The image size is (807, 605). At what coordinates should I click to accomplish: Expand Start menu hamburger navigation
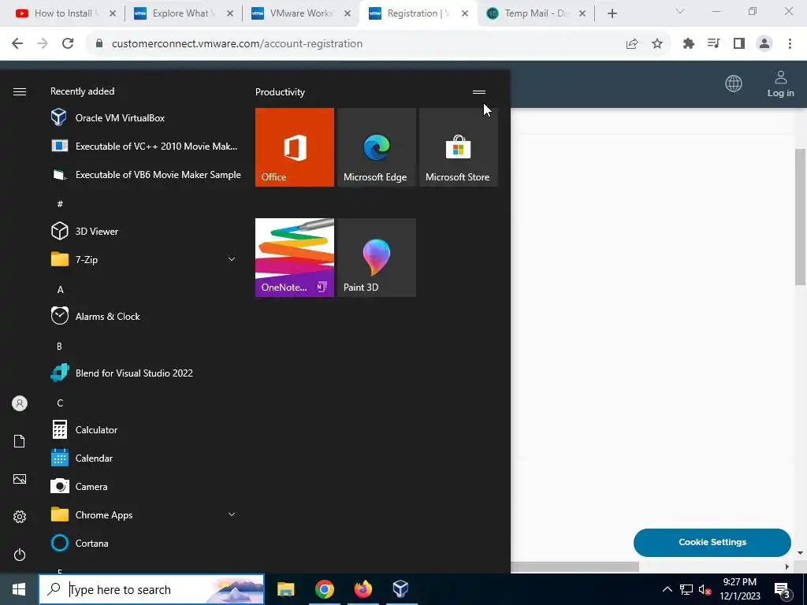click(20, 91)
